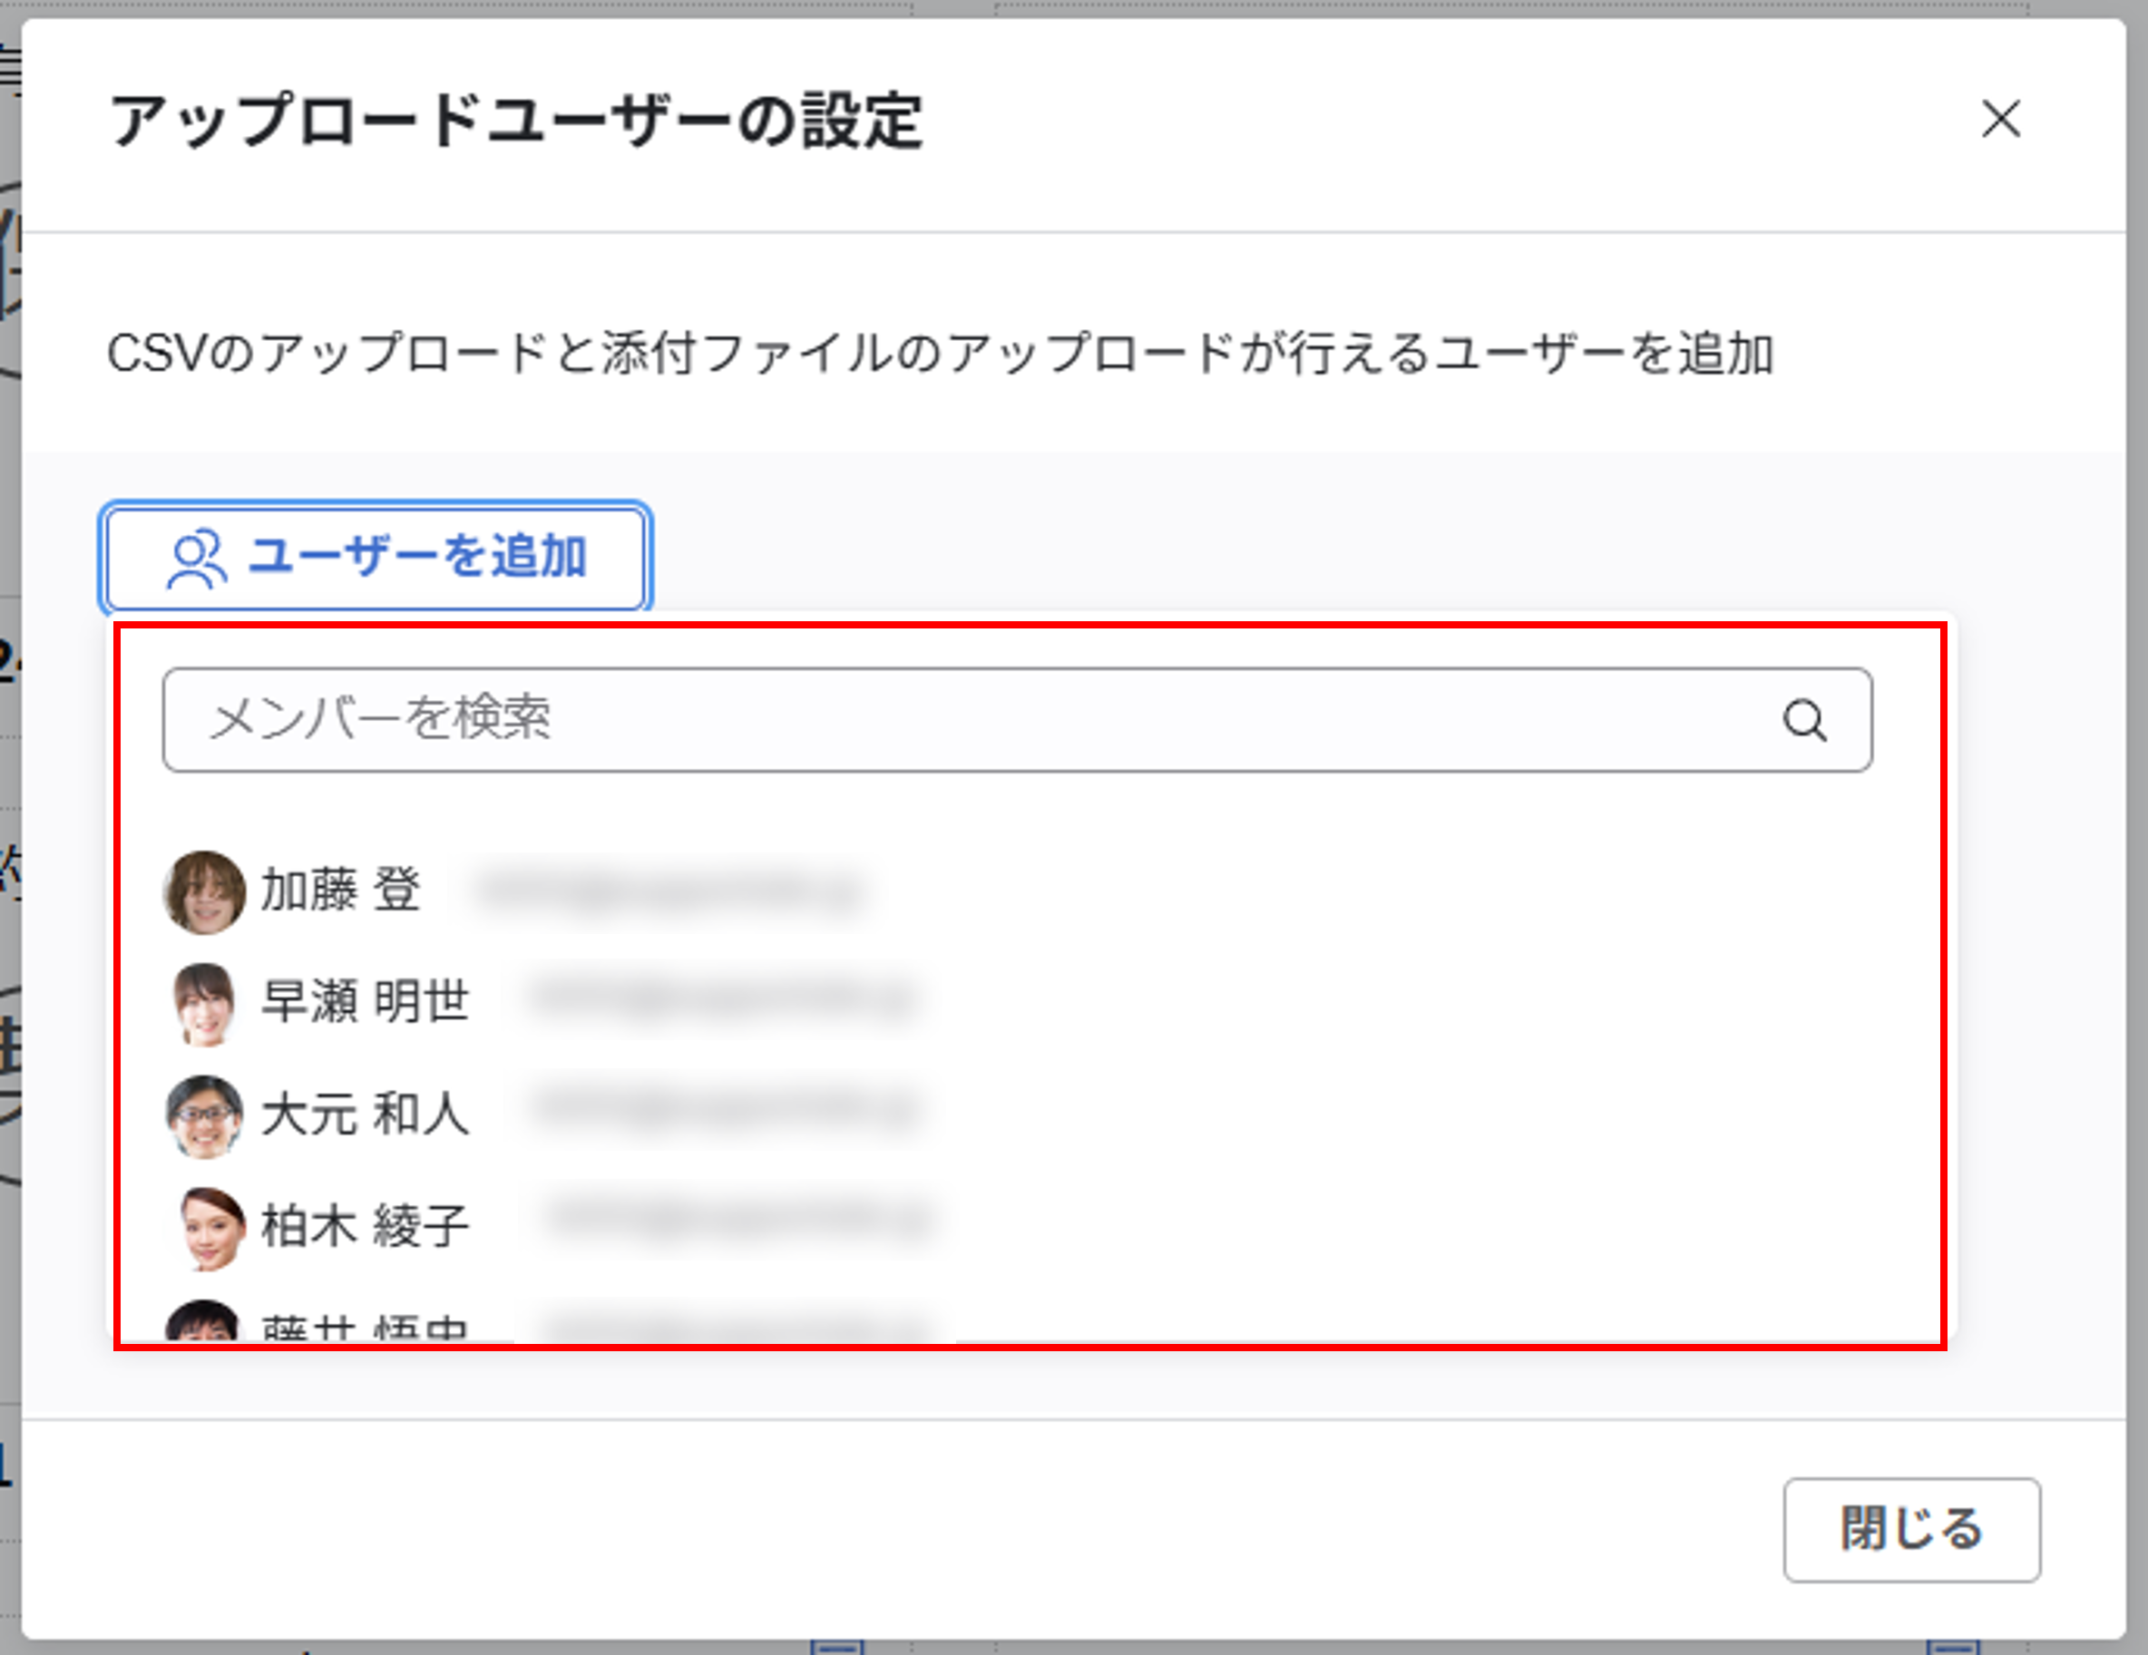Click the blurred email beside 柏木 綾子
The image size is (2148, 1655).
[737, 1221]
